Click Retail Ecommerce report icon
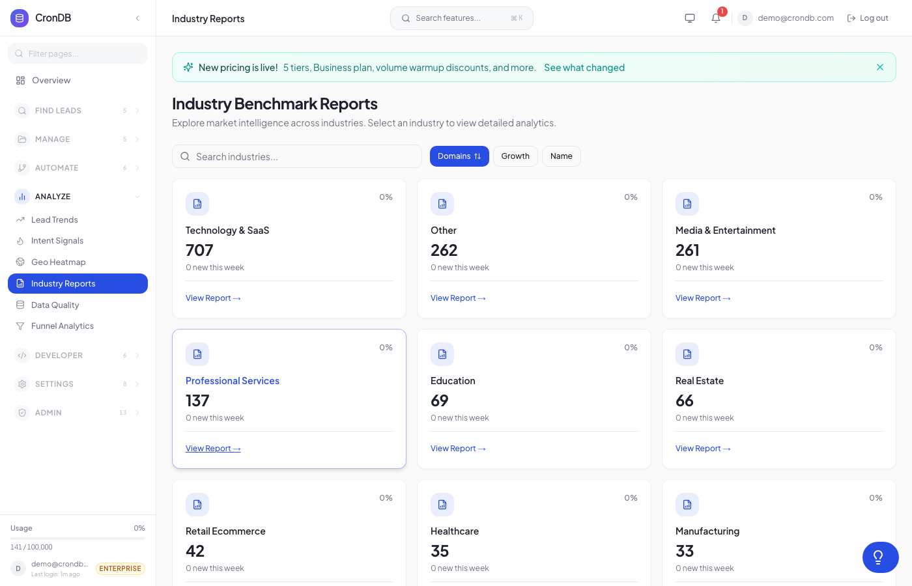 tap(197, 505)
